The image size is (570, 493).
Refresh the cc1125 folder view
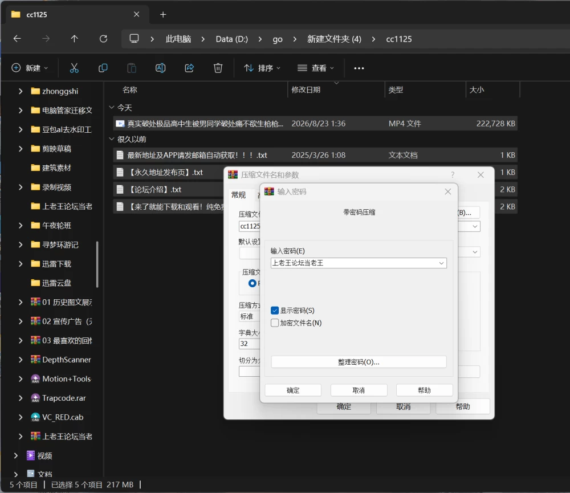pyautogui.click(x=103, y=39)
